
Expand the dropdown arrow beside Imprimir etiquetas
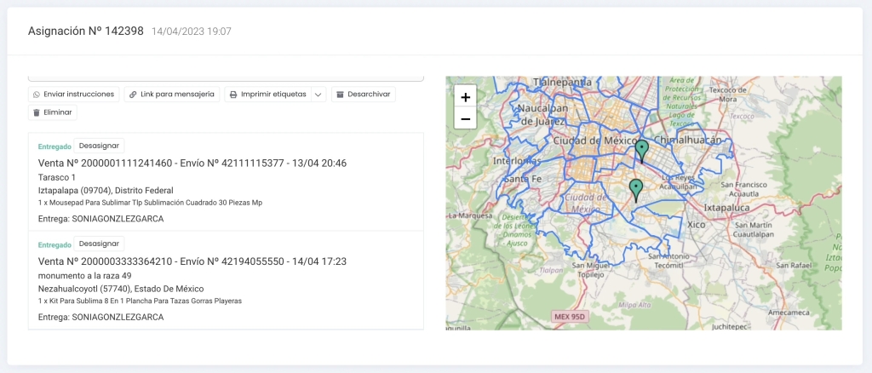(318, 95)
